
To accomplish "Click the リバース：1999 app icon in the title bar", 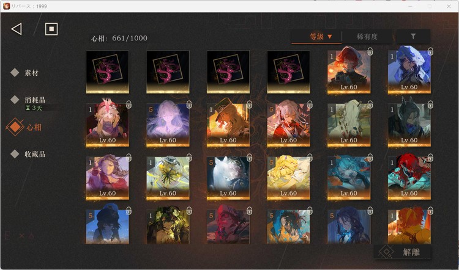I will pos(7,6).
